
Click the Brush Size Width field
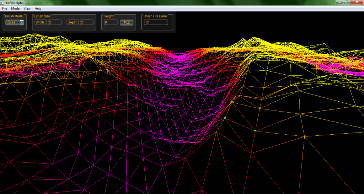tap(54, 22)
